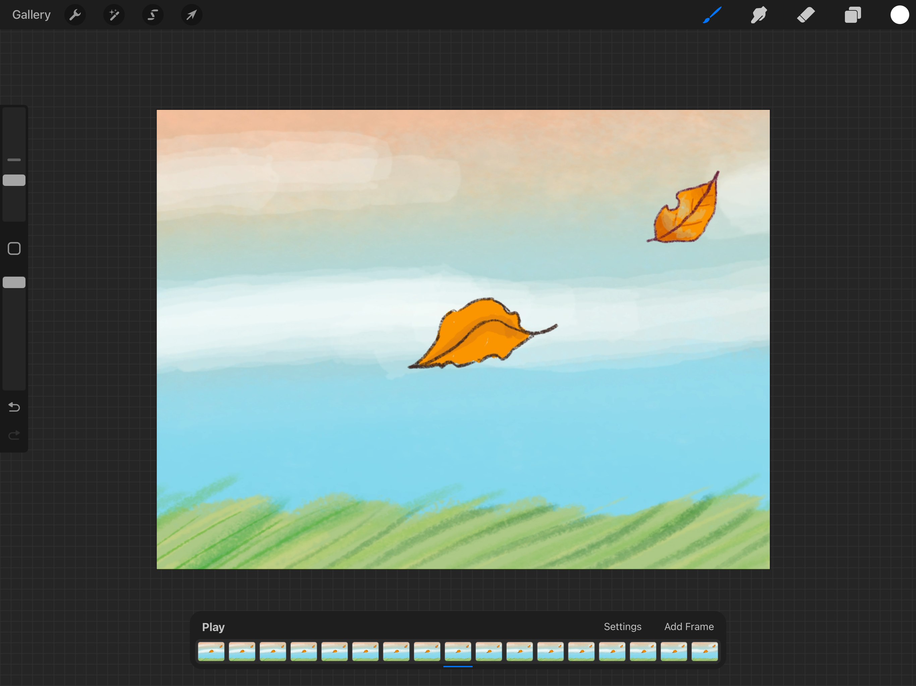916x686 pixels.
Task: Select the fourth timeline frame
Action: (x=303, y=651)
